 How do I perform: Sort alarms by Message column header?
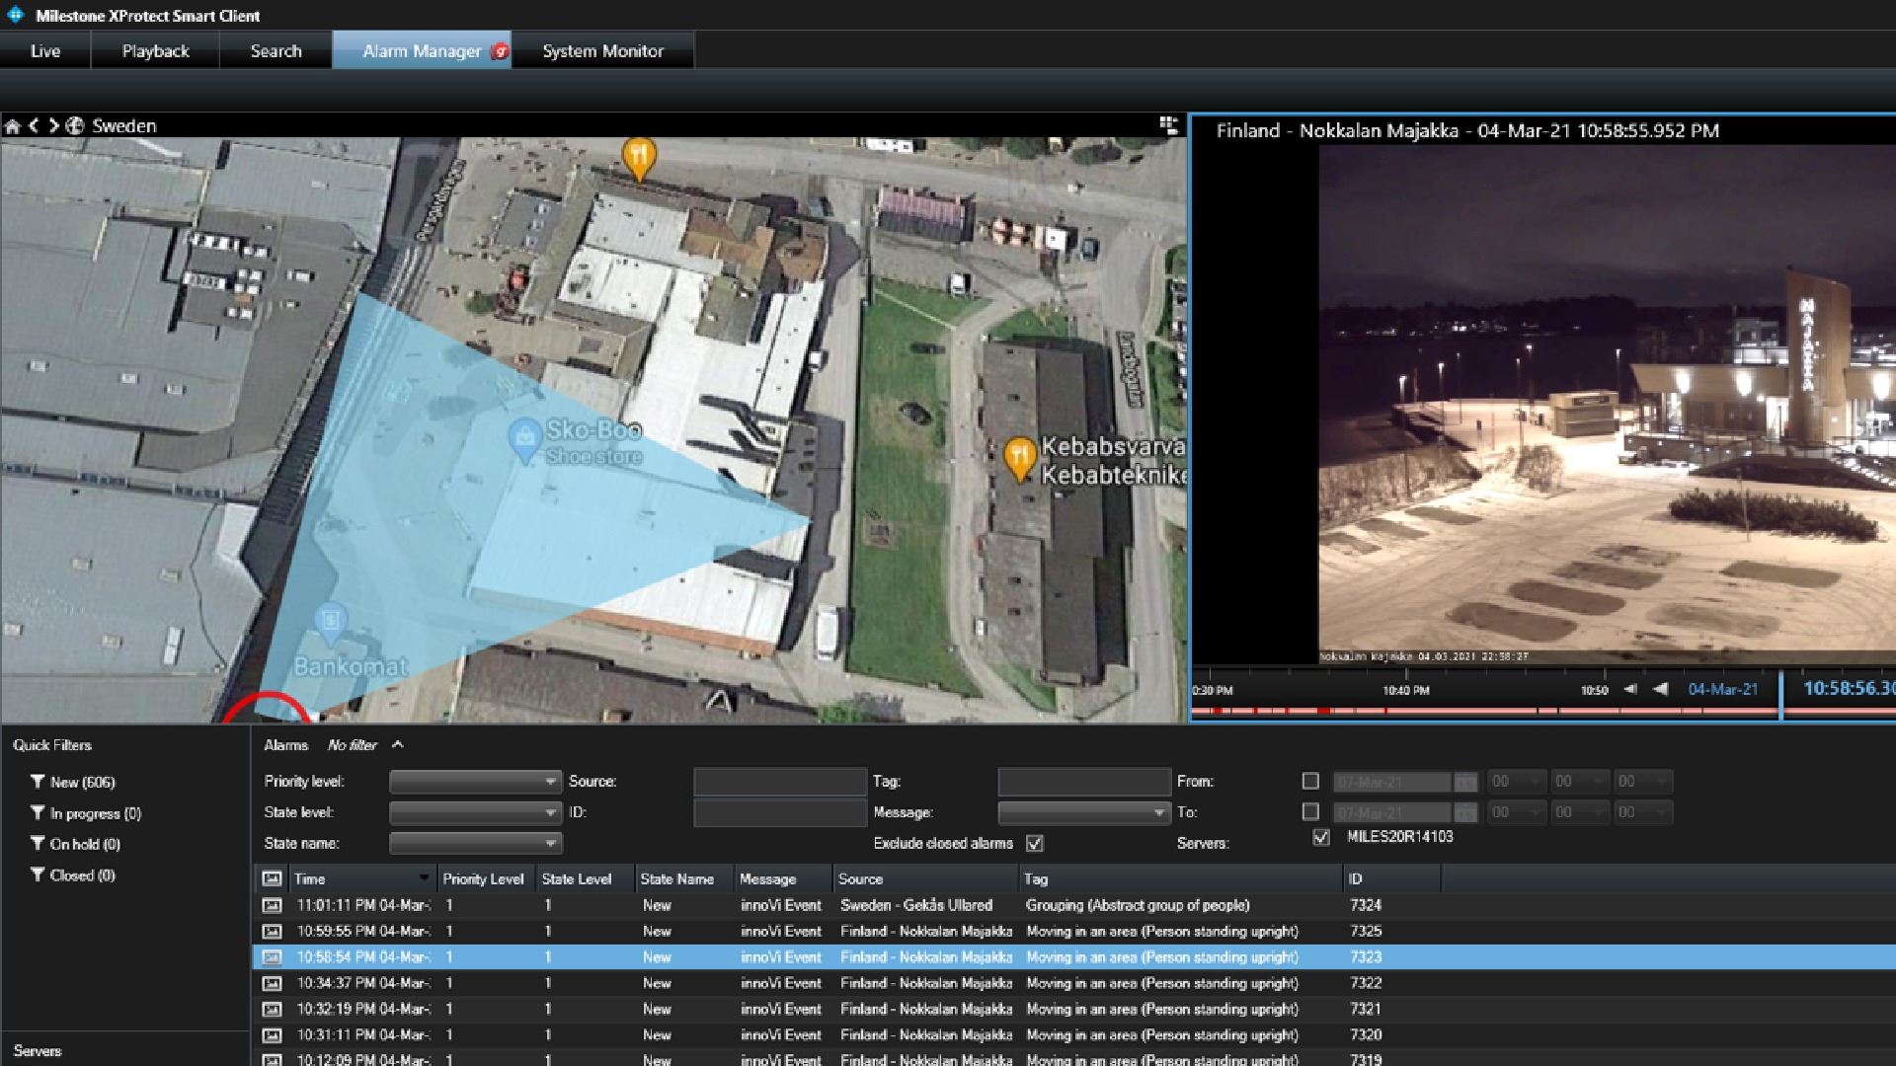pos(783,878)
